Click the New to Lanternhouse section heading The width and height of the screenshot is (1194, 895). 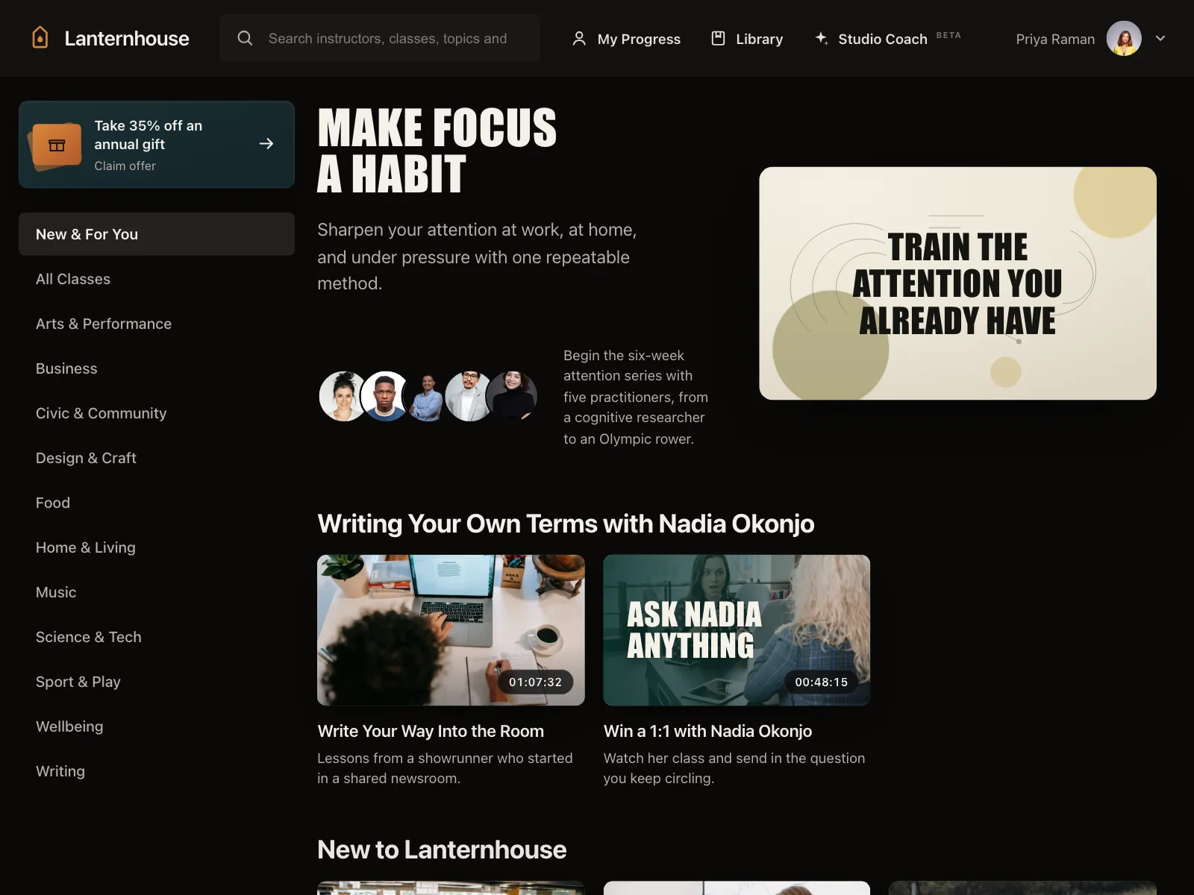tap(442, 850)
